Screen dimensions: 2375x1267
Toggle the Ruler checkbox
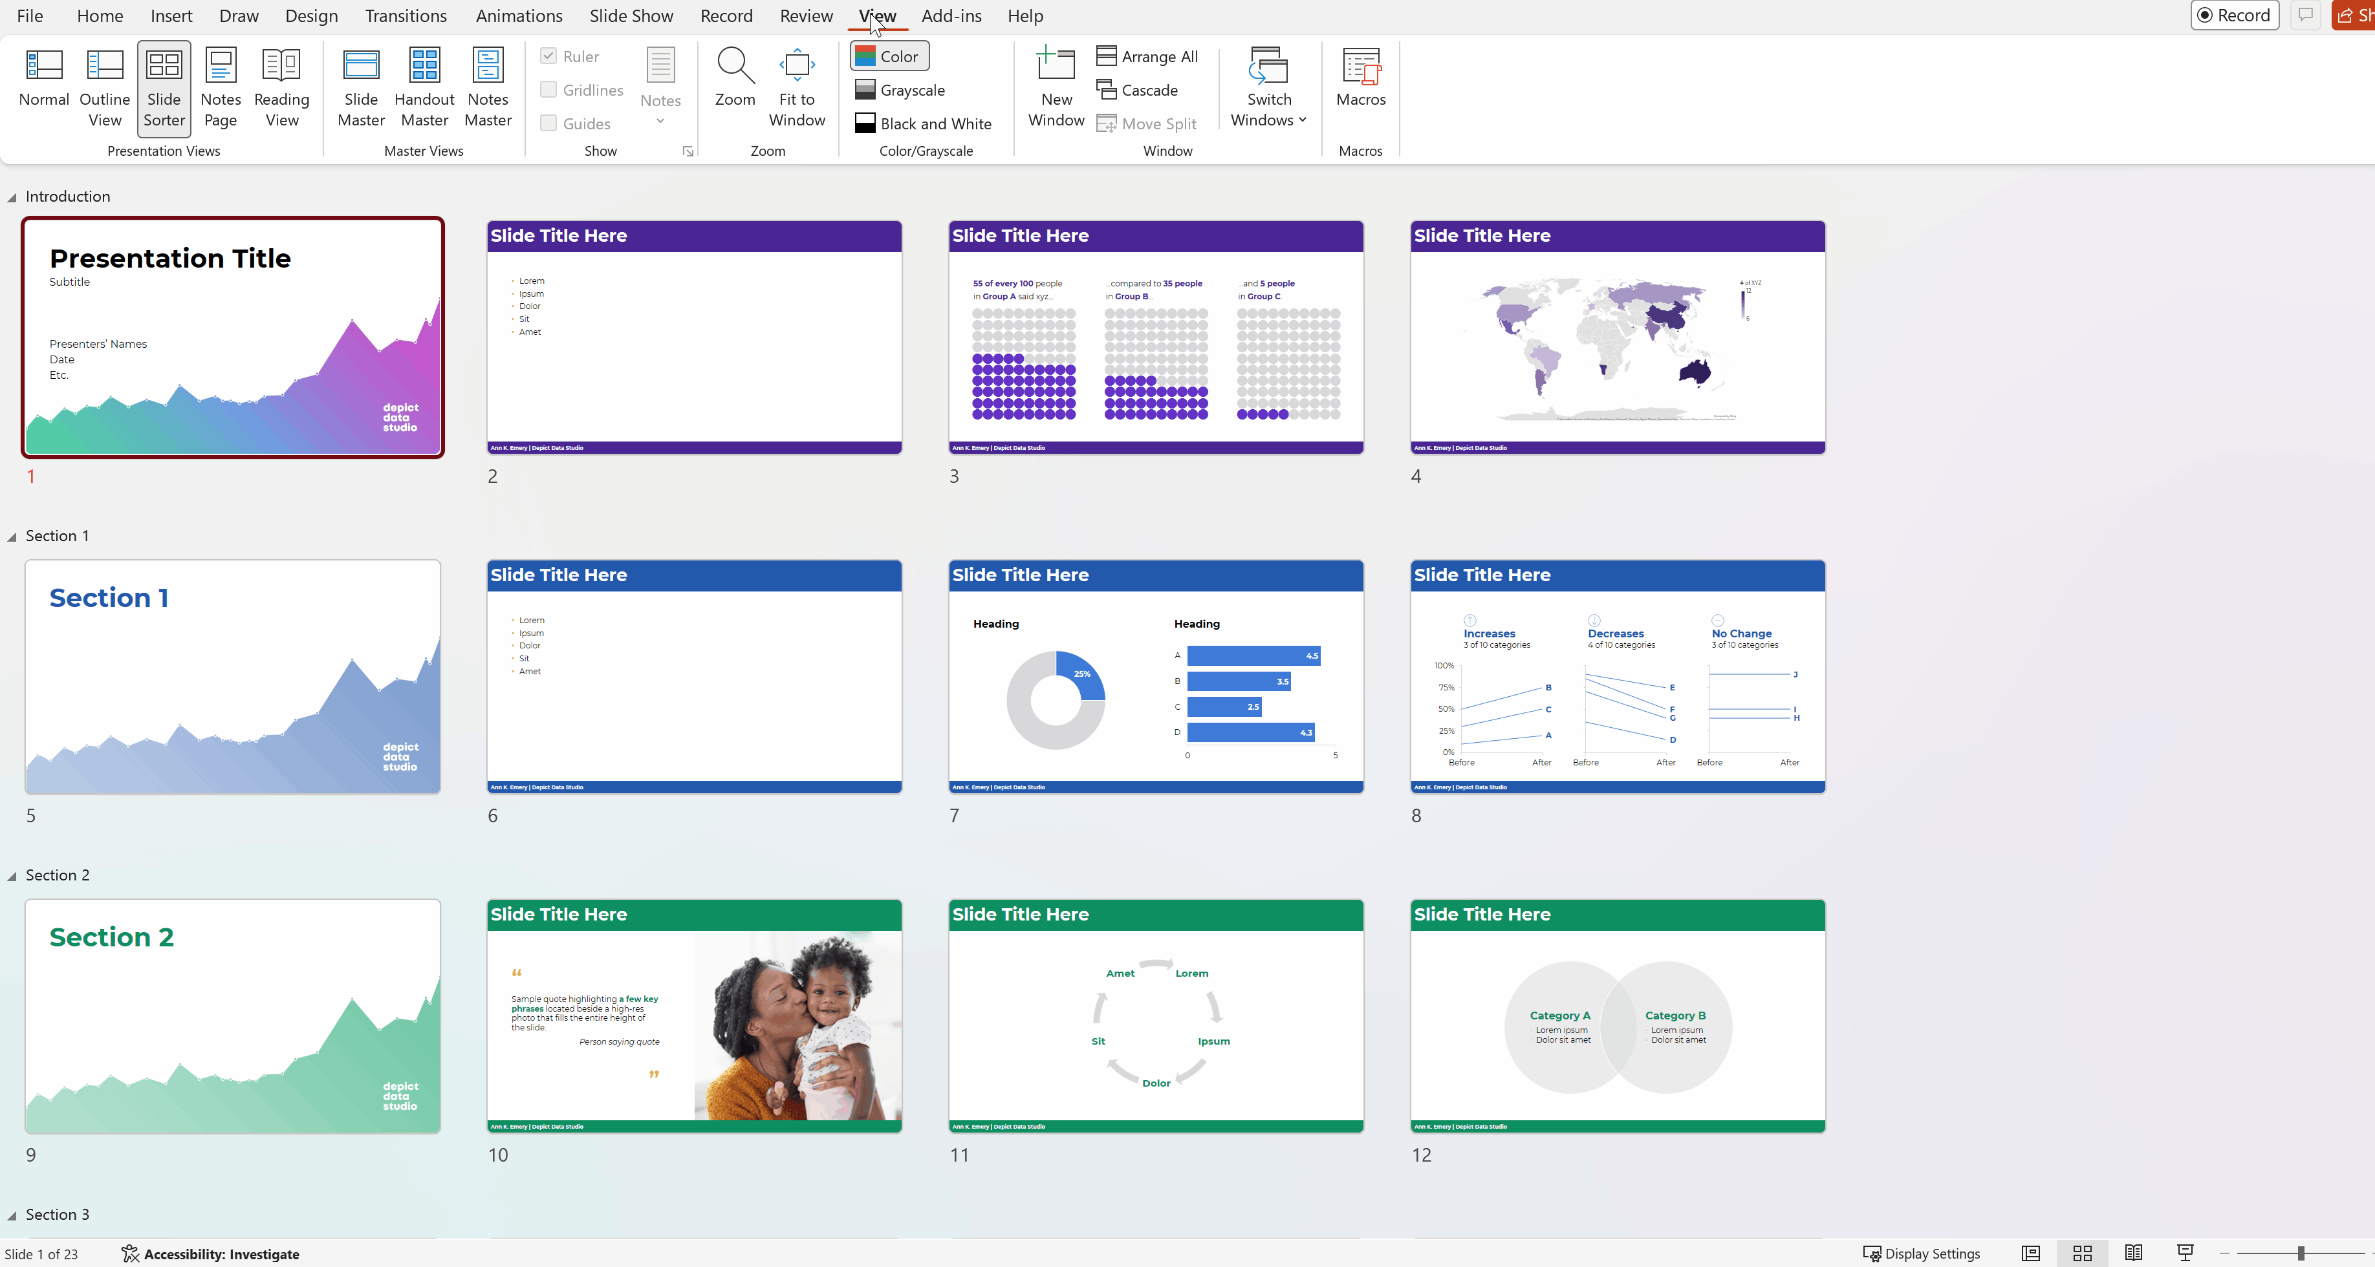pyautogui.click(x=548, y=56)
